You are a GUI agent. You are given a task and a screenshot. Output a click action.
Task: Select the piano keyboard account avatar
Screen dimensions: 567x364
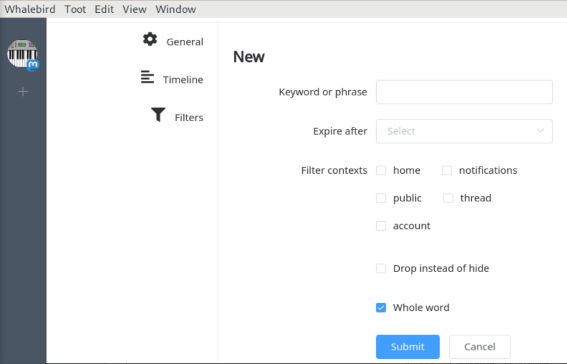(22, 54)
